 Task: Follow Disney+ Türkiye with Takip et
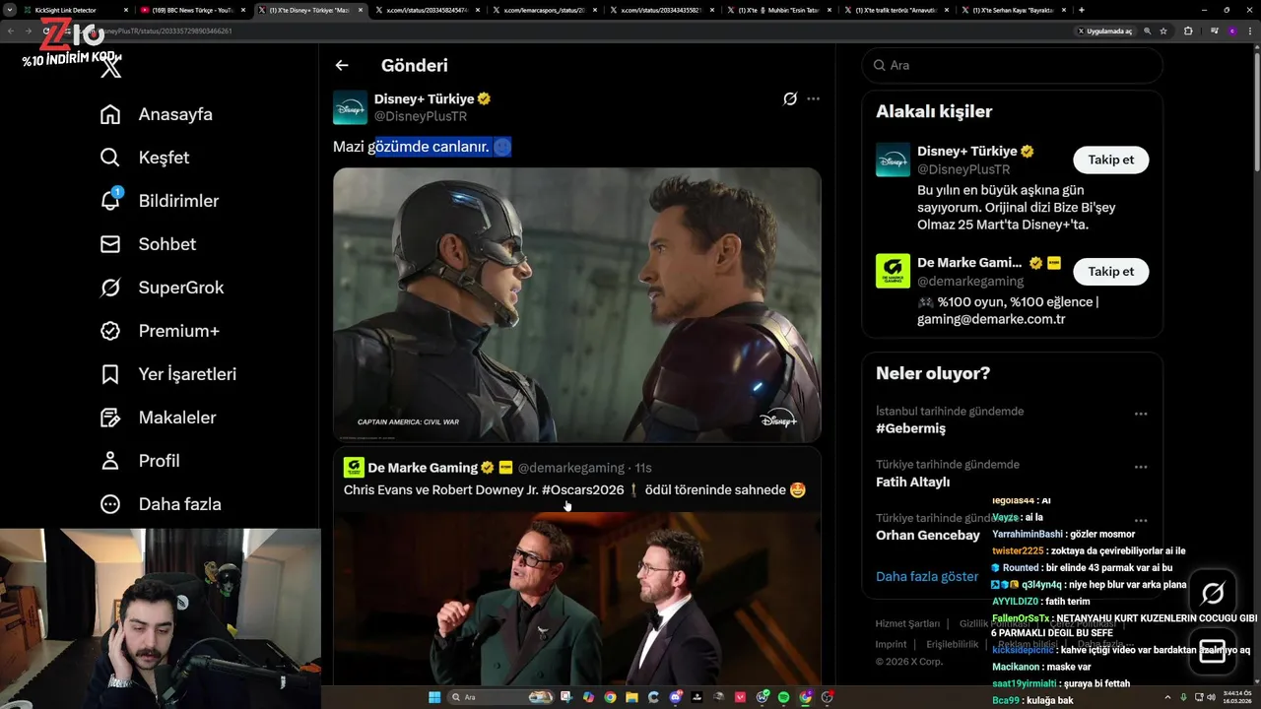coord(1110,160)
